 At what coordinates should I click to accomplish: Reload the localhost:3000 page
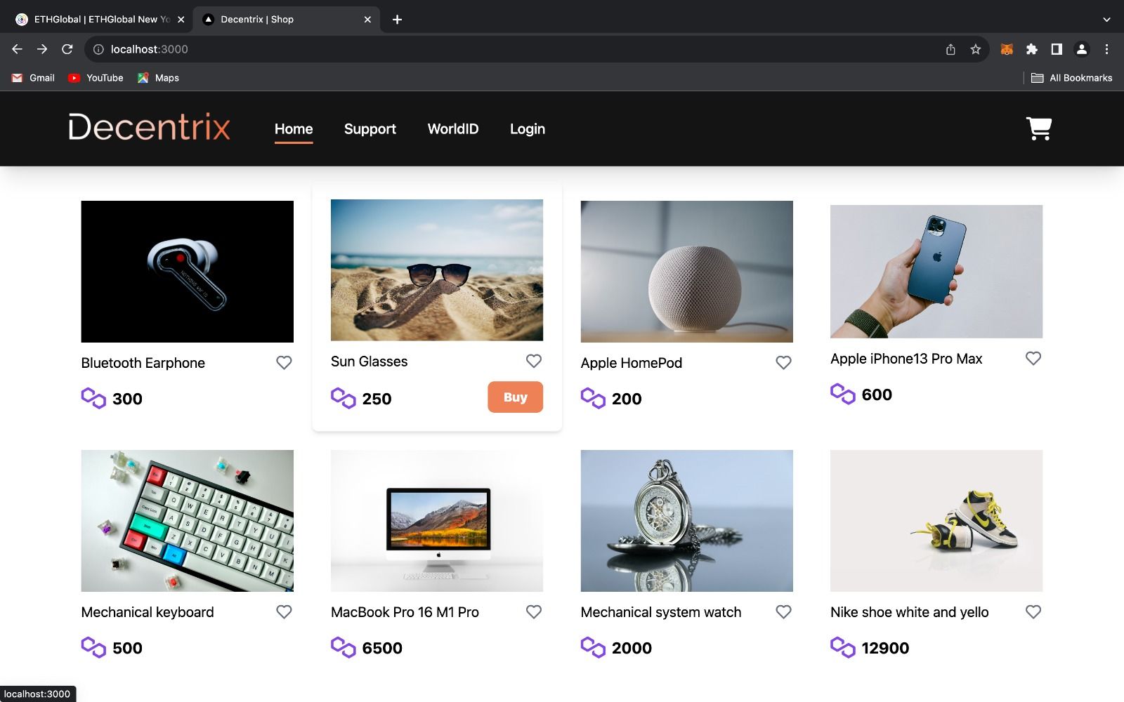click(67, 49)
